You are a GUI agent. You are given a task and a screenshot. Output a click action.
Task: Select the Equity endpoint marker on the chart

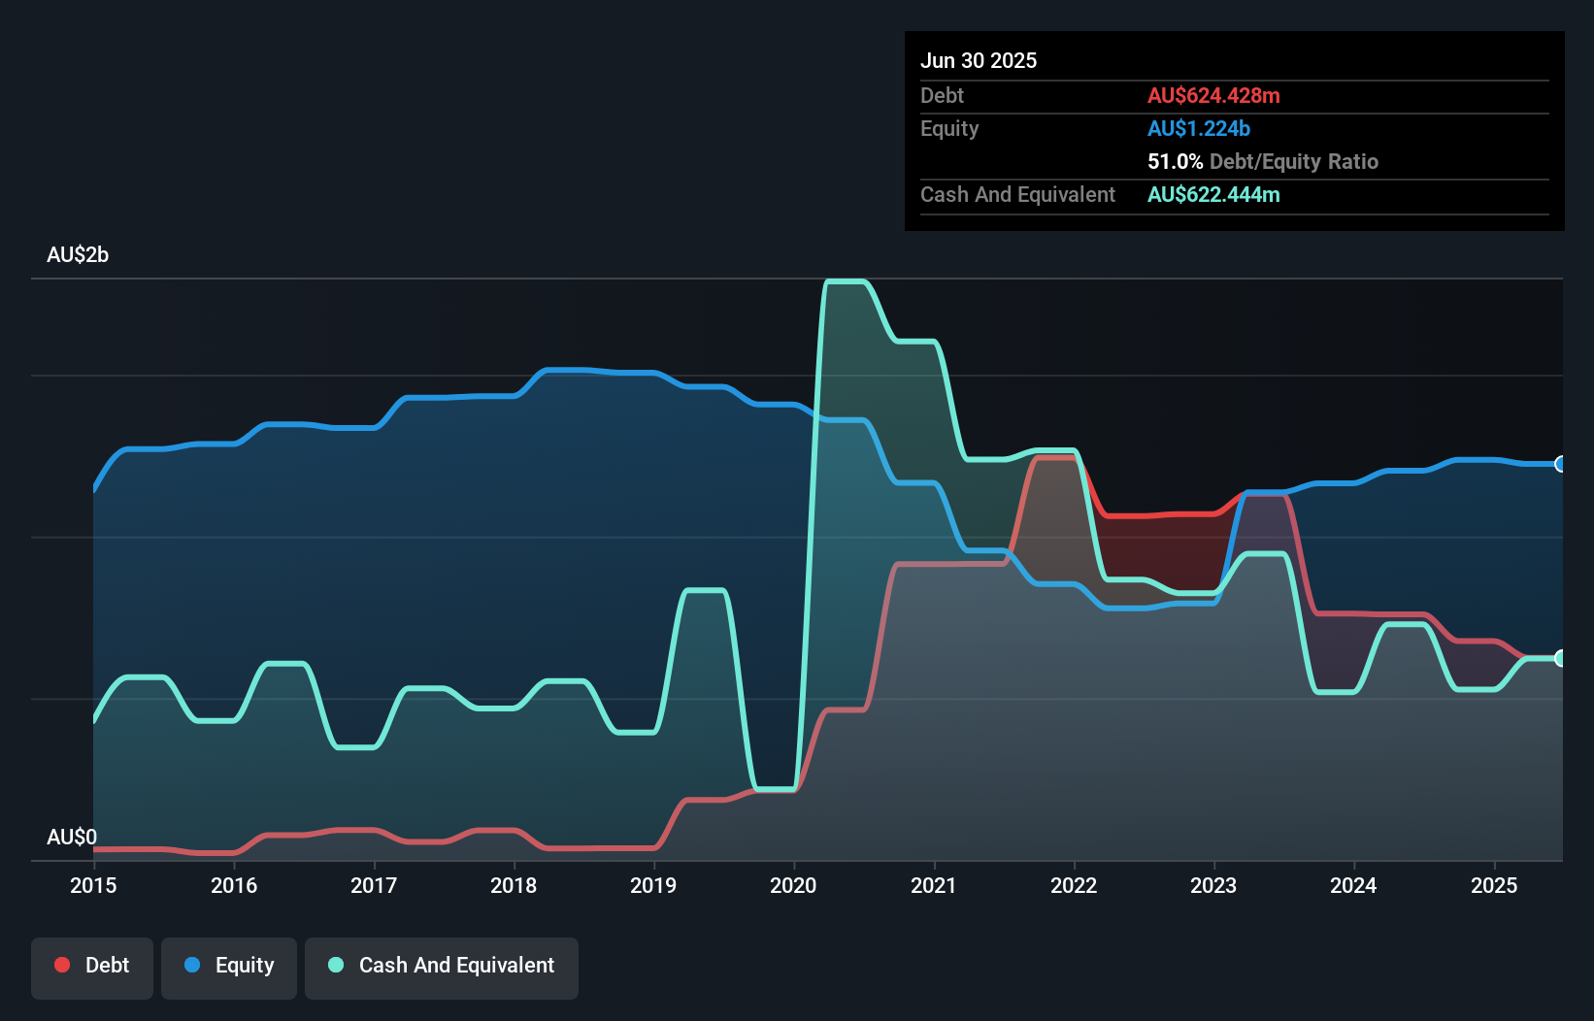click(x=1560, y=465)
